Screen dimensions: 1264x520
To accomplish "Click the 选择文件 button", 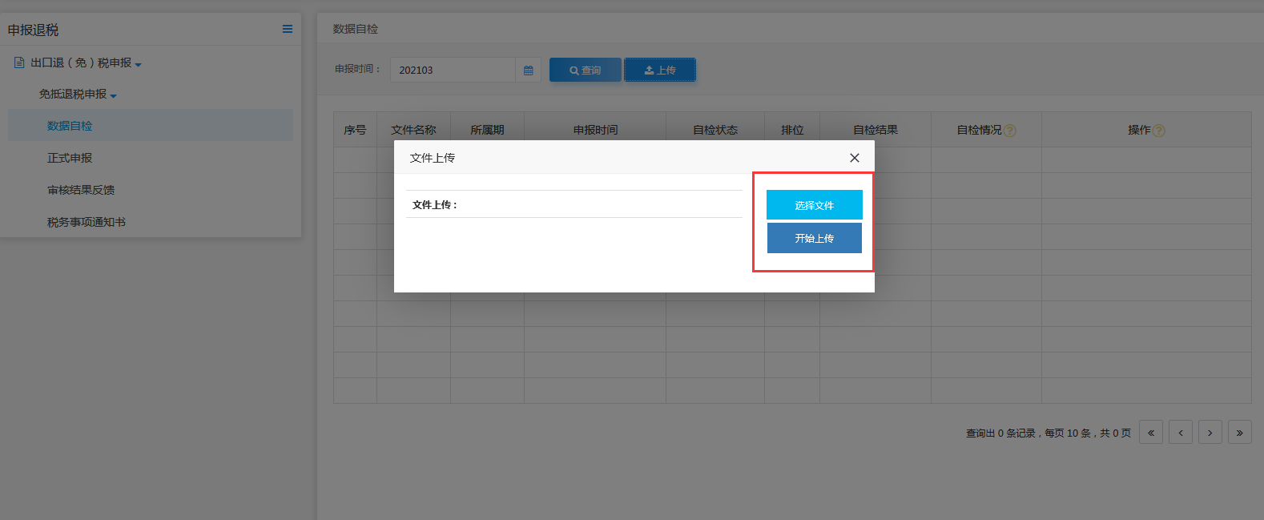I will (814, 205).
